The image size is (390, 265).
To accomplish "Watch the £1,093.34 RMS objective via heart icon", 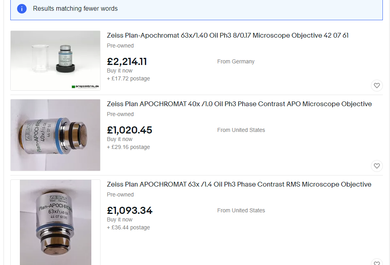I will coord(376,262).
